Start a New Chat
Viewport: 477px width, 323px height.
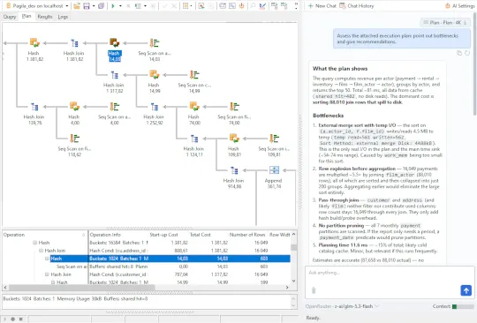322,6
